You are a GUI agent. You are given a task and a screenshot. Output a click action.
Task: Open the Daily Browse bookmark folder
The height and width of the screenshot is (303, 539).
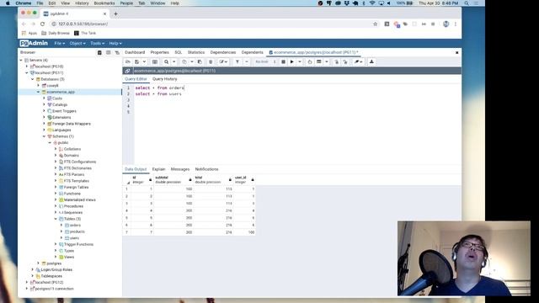(x=56, y=34)
